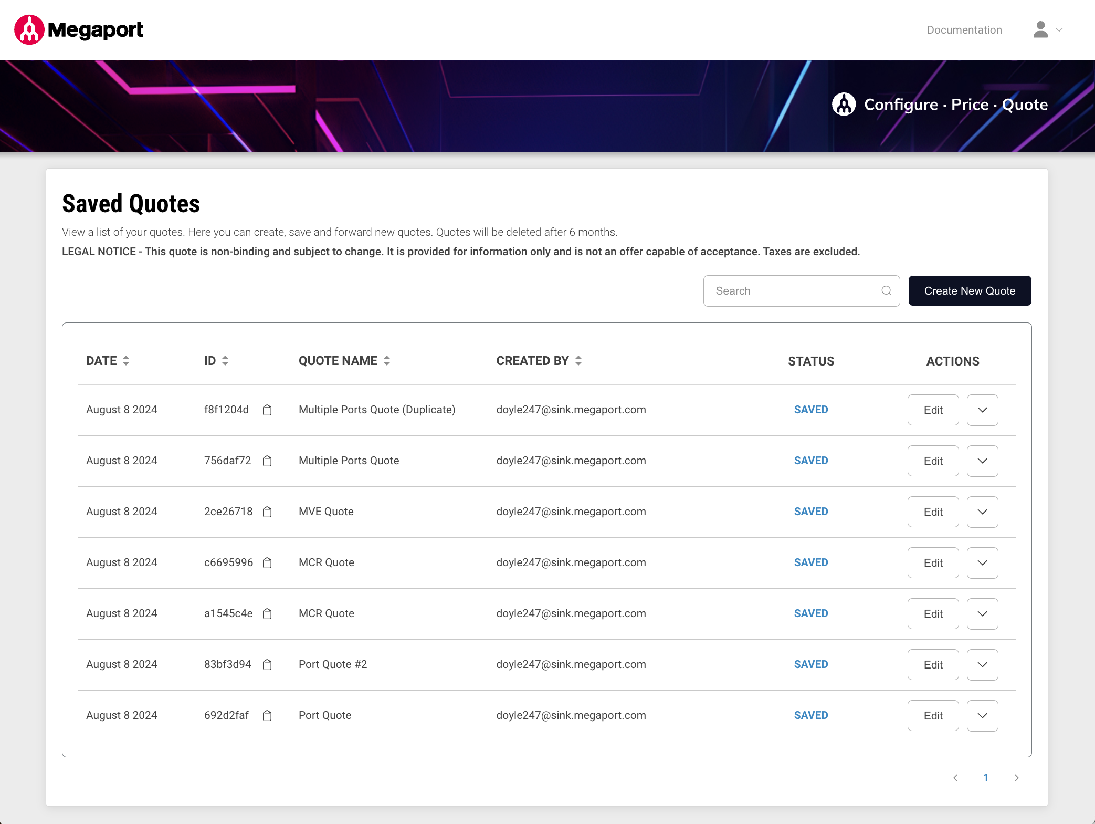Click the search magnifier icon
This screenshot has width=1095, height=824.
(886, 291)
